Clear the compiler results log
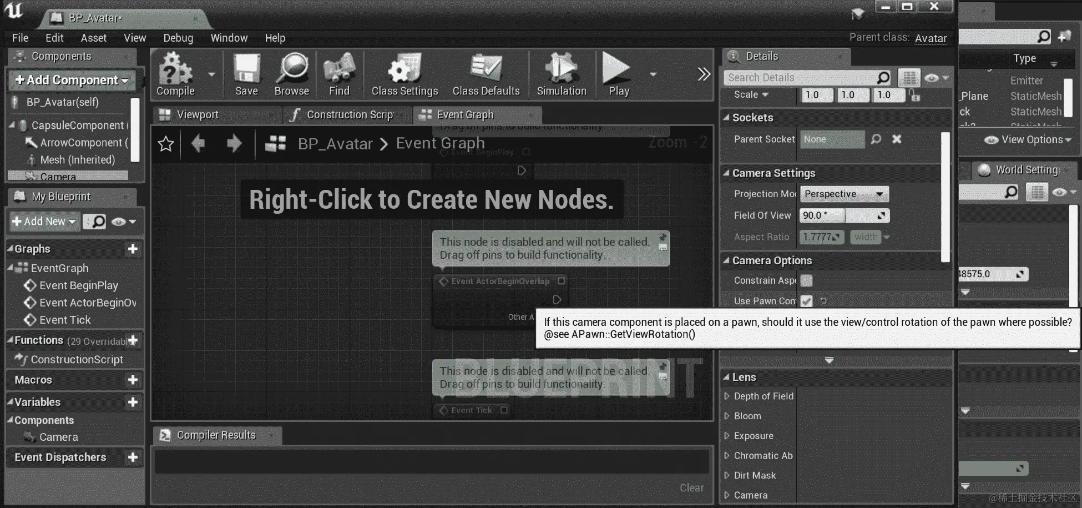1082x508 pixels. pyautogui.click(x=691, y=487)
